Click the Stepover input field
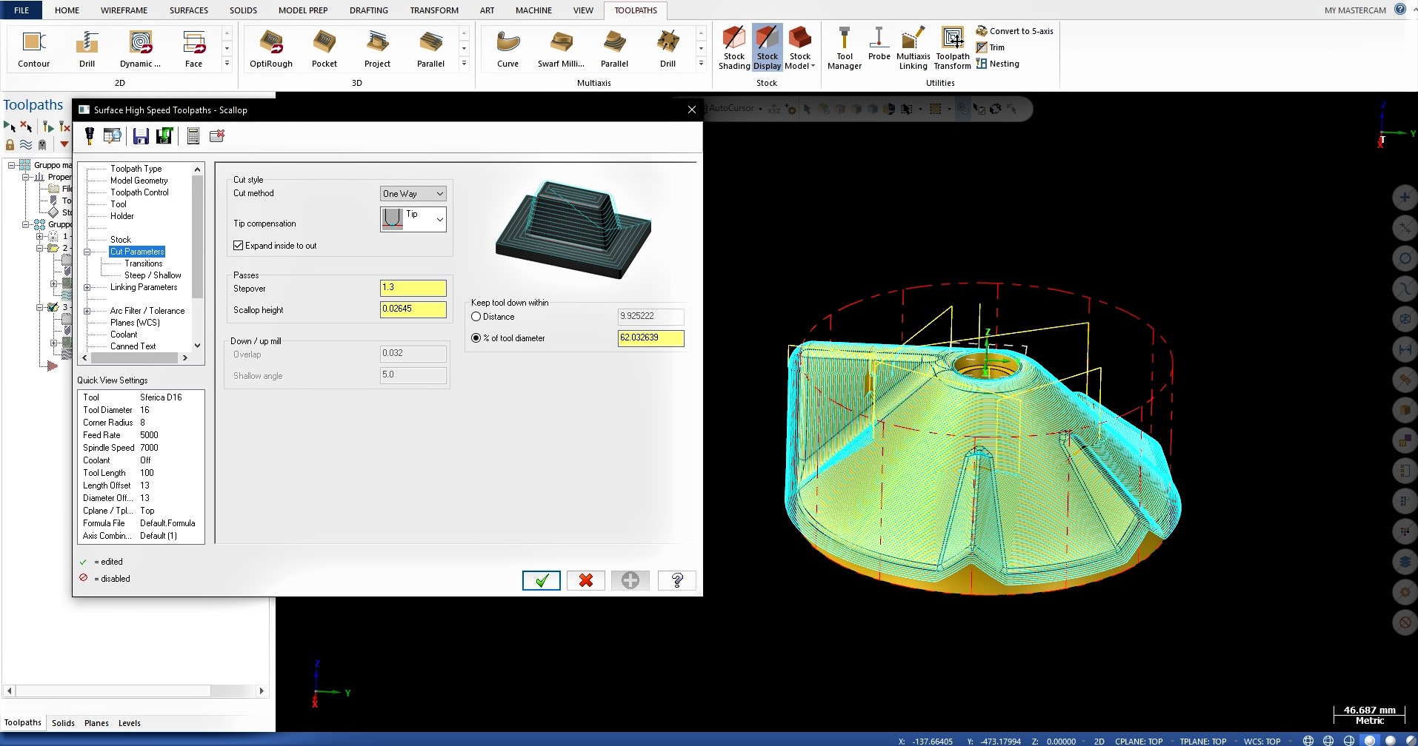This screenshot has height=746, width=1418. coord(413,288)
